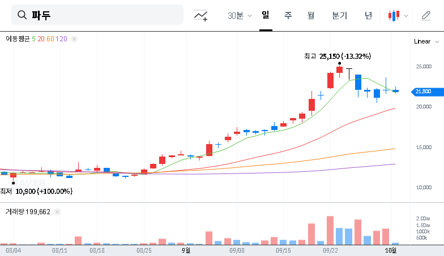
Task: Select the candlestick chart type icon
Action: coord(394,15)
